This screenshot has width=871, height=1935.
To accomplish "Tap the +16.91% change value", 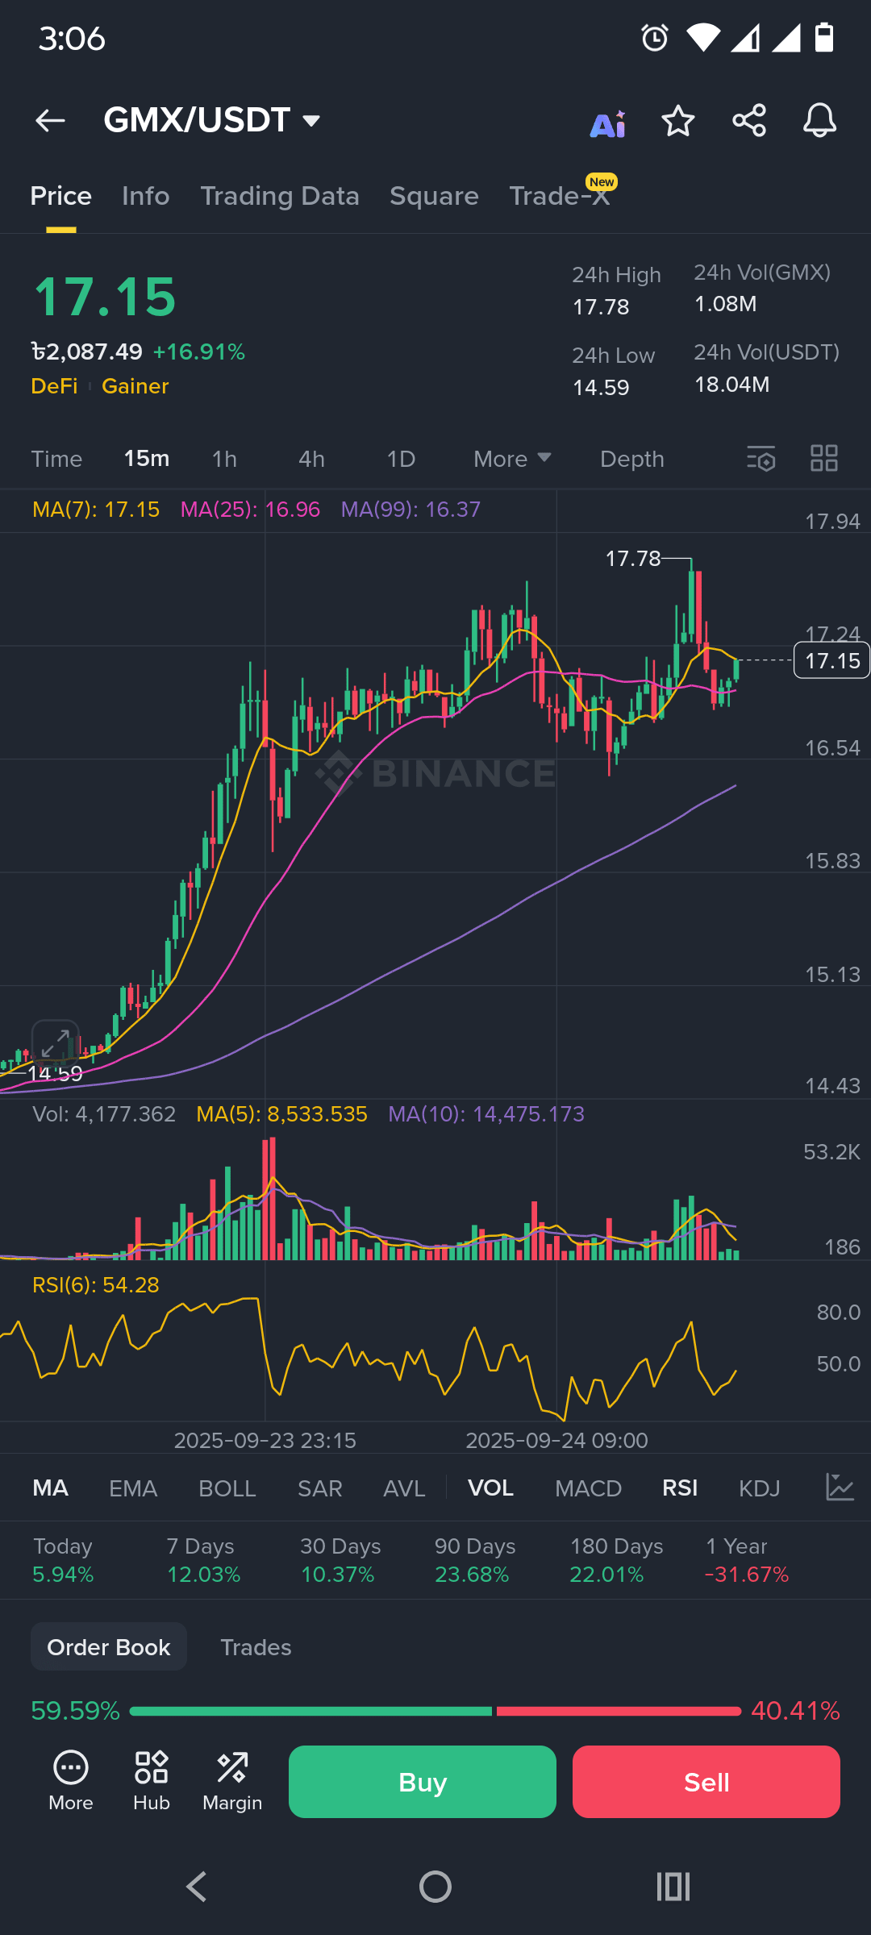I will [x=199, y=352].
